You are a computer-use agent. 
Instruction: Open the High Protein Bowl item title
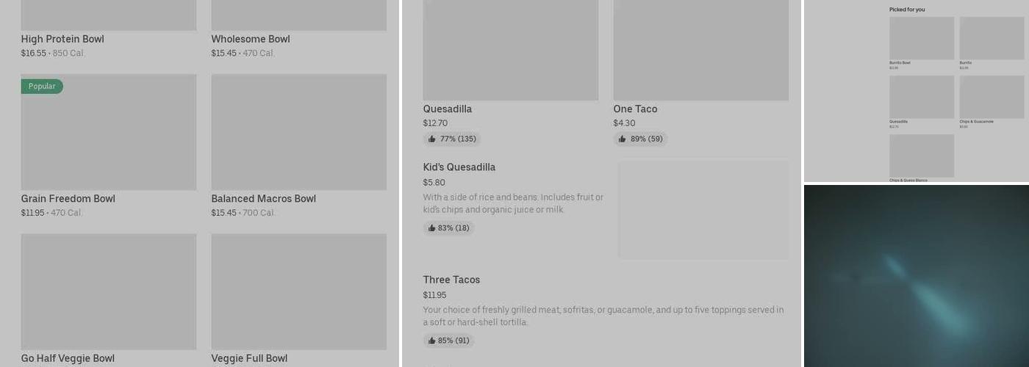[x=62, y=39]
